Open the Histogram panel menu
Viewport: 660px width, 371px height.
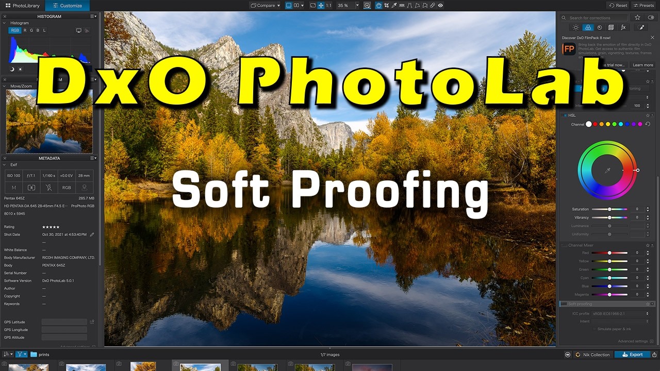click(94, 16)
